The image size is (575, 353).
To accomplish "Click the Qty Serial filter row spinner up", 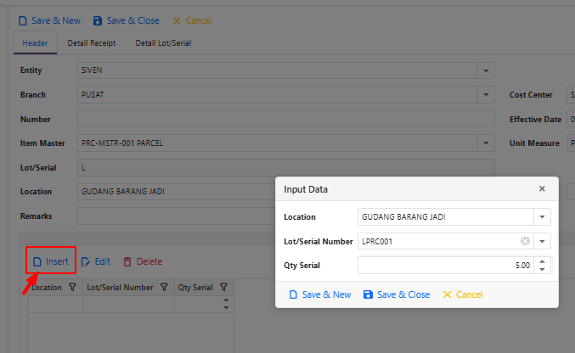I will pos(226,300).
